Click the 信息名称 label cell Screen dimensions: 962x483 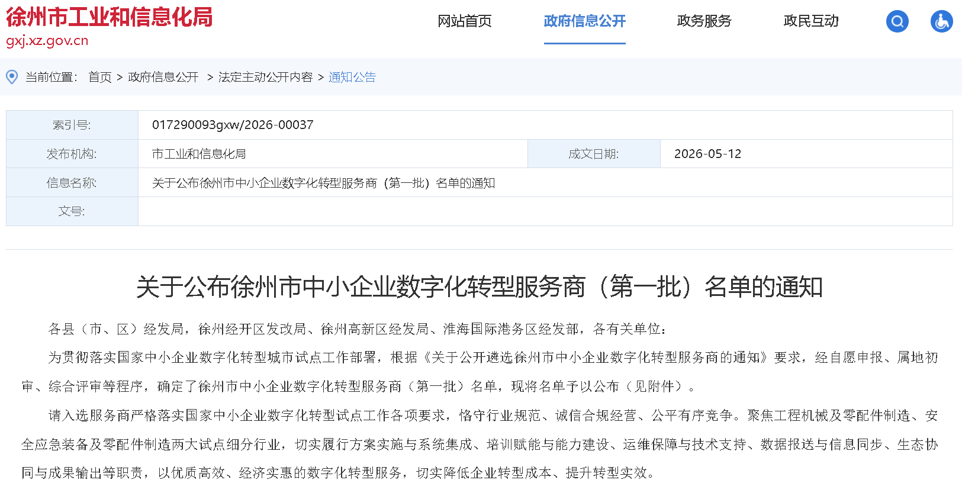72,183
